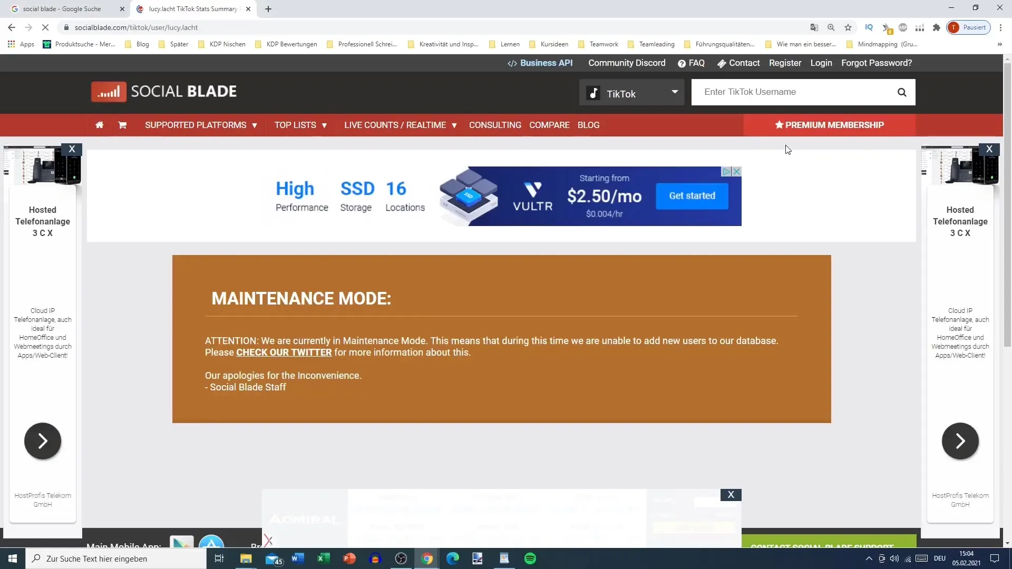
Task: Click the next arrow on right ad
Action: tap(960, 441)
